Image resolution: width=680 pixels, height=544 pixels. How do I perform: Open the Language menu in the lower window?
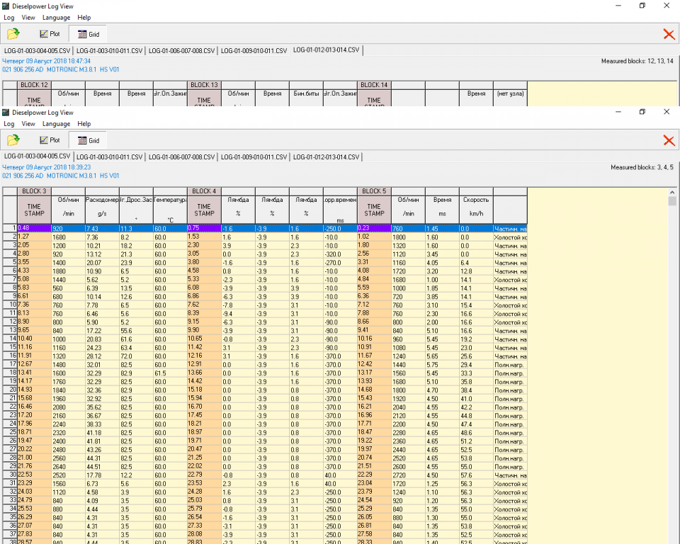click(56, 124)
